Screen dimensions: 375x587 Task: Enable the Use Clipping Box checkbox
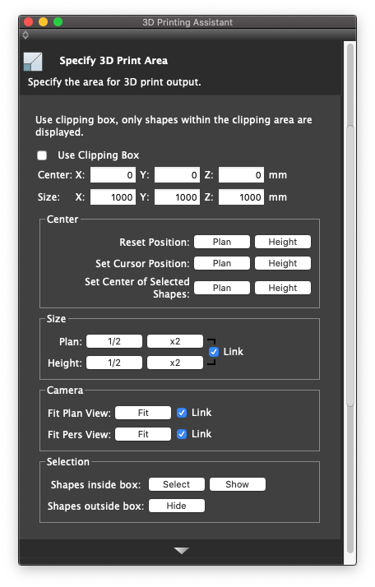[42, 155]
